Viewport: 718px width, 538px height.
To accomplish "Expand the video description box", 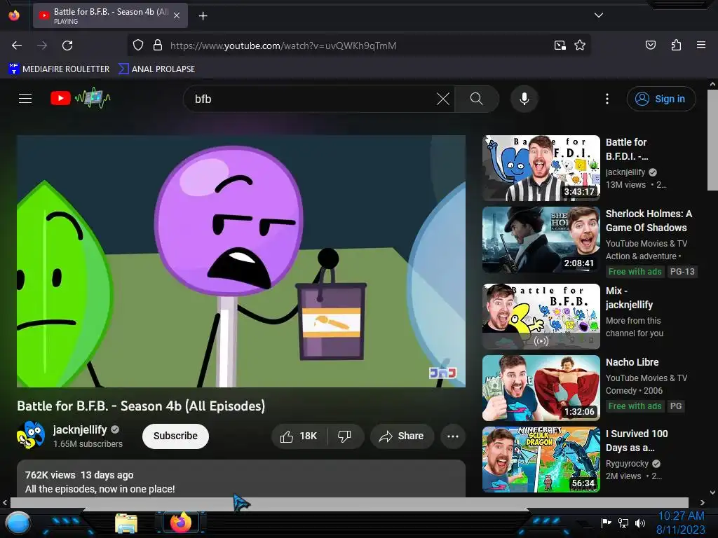I will pyautogui.click(x=241, y=479).
